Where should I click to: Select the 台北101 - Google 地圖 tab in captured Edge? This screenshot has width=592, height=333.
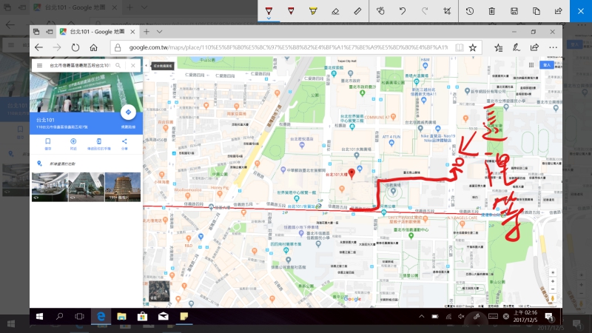pyautogui.click(x=97, y=32)
